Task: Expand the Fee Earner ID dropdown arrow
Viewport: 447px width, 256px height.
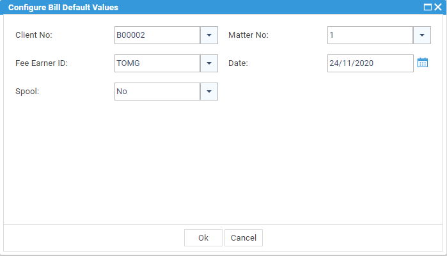Action: tap(209, 63)
